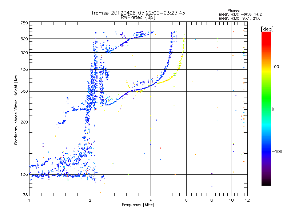The height and width of the screenshot is (218, 291).
Task: Click the colorbar label '0'
Action: (273, 109)
